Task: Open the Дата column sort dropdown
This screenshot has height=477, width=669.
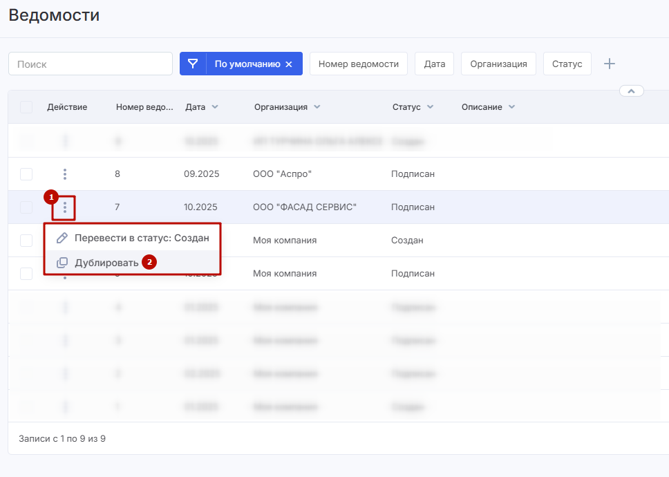Action: click(x=215, y=107)
